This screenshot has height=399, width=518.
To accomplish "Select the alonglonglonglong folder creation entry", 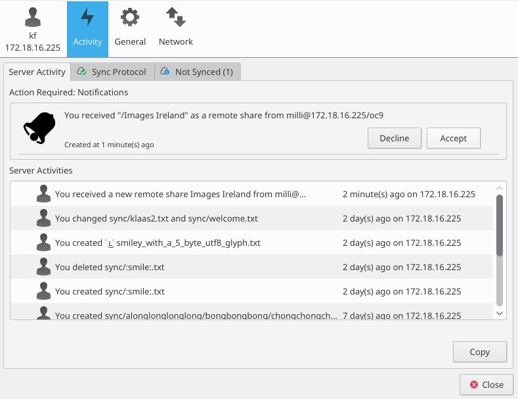I will [196, 315].
